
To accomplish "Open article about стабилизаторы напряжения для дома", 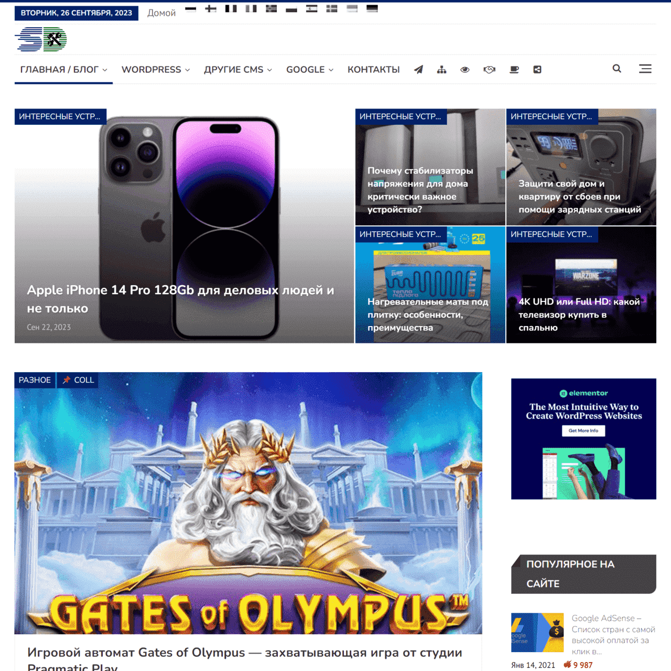I will coord(420,190).
